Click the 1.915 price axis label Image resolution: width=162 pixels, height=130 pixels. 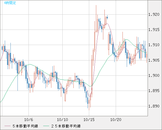point(154,30)
